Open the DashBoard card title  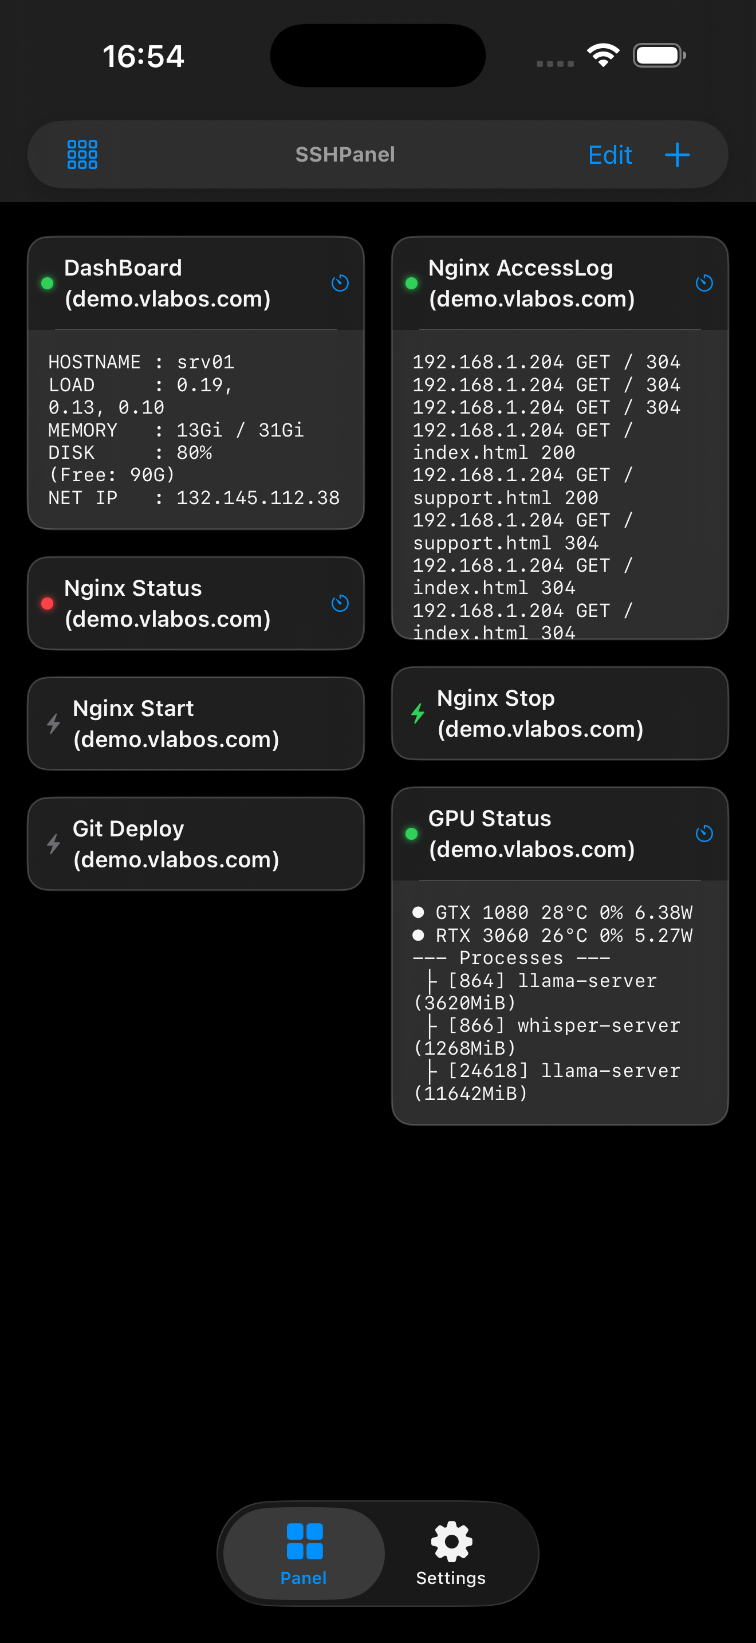[x=168, y=283]
